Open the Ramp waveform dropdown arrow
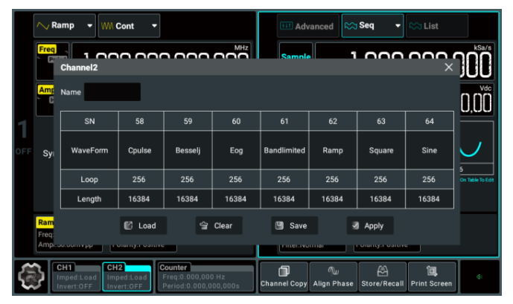513x304 pixels. (x=89, y=25)
